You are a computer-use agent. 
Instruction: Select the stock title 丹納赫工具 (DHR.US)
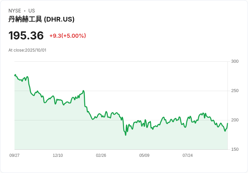[41, 19]
